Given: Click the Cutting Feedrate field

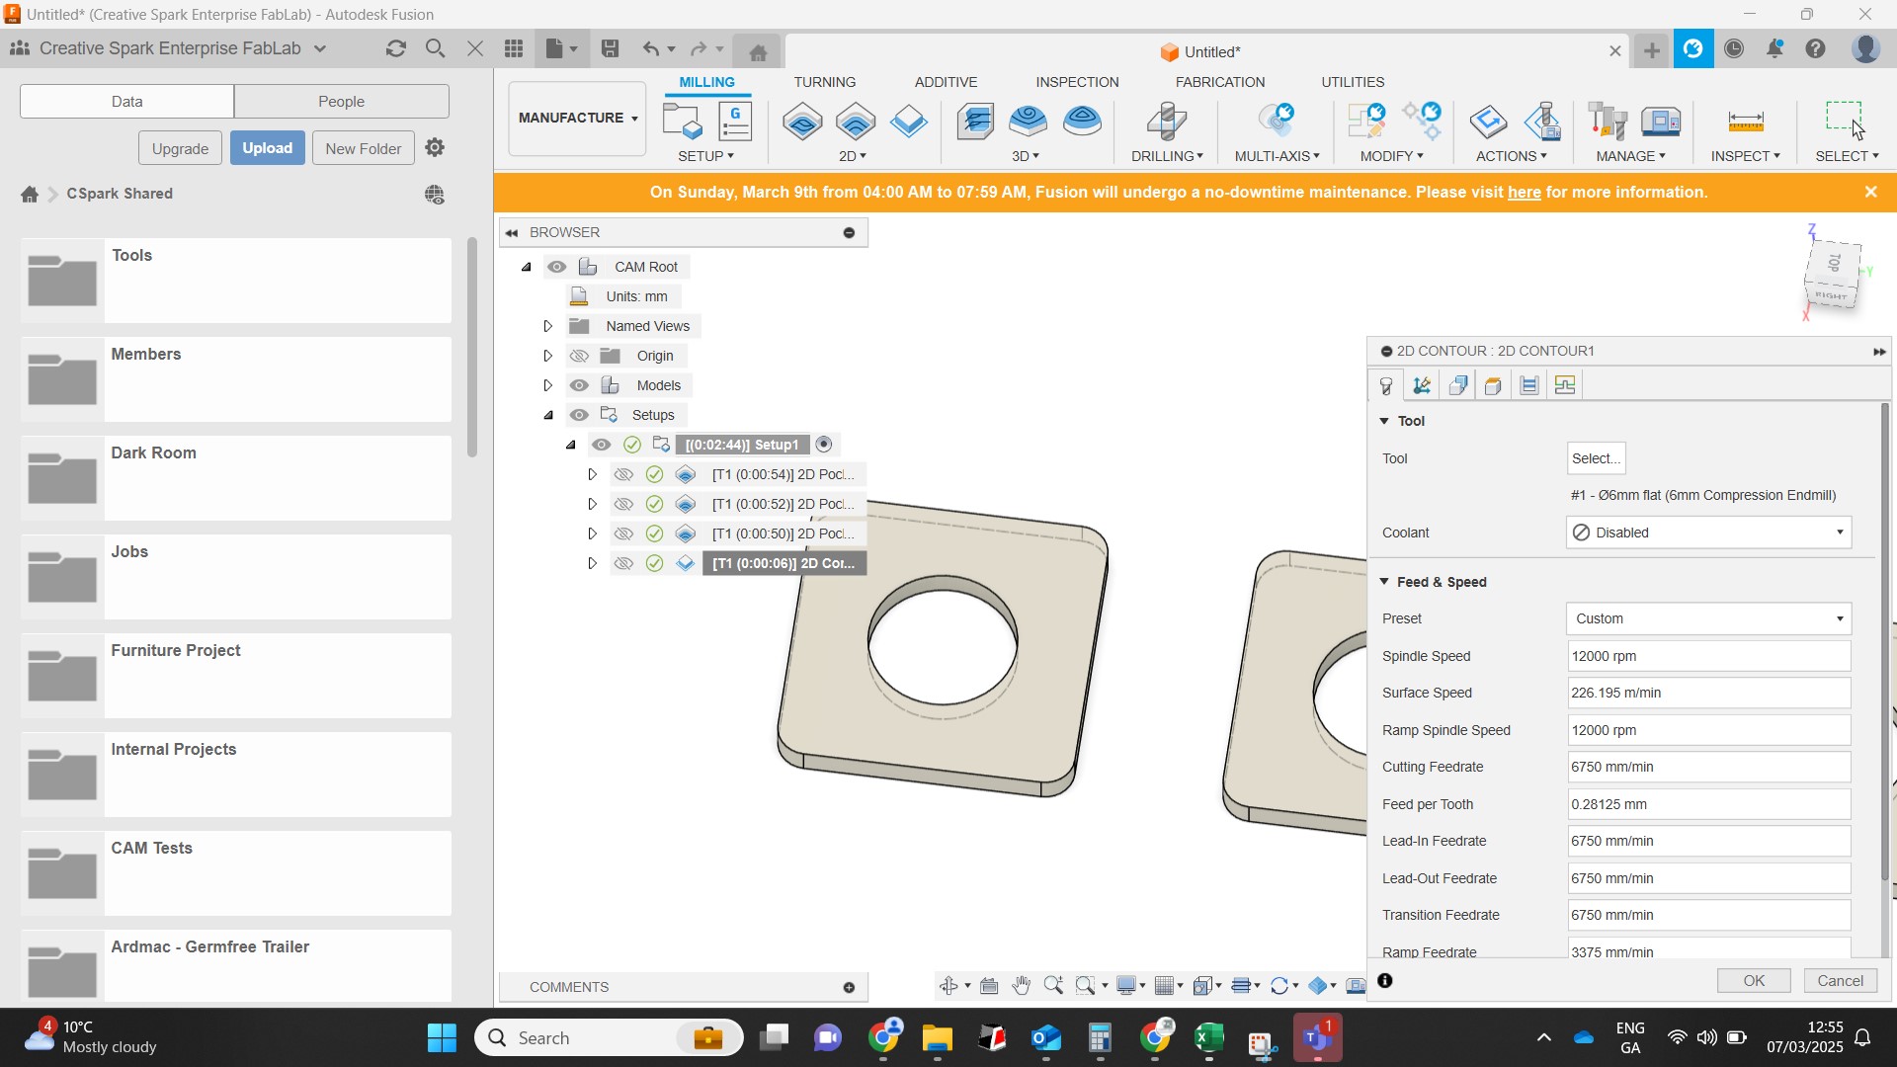Looking at the screenshot, I should pos(1708,767).
